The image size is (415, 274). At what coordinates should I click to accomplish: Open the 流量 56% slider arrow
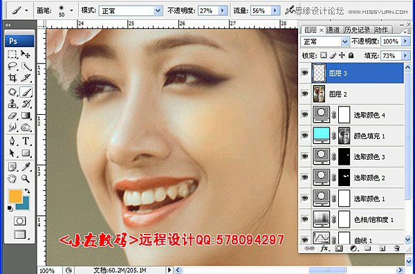pos(275,10)
